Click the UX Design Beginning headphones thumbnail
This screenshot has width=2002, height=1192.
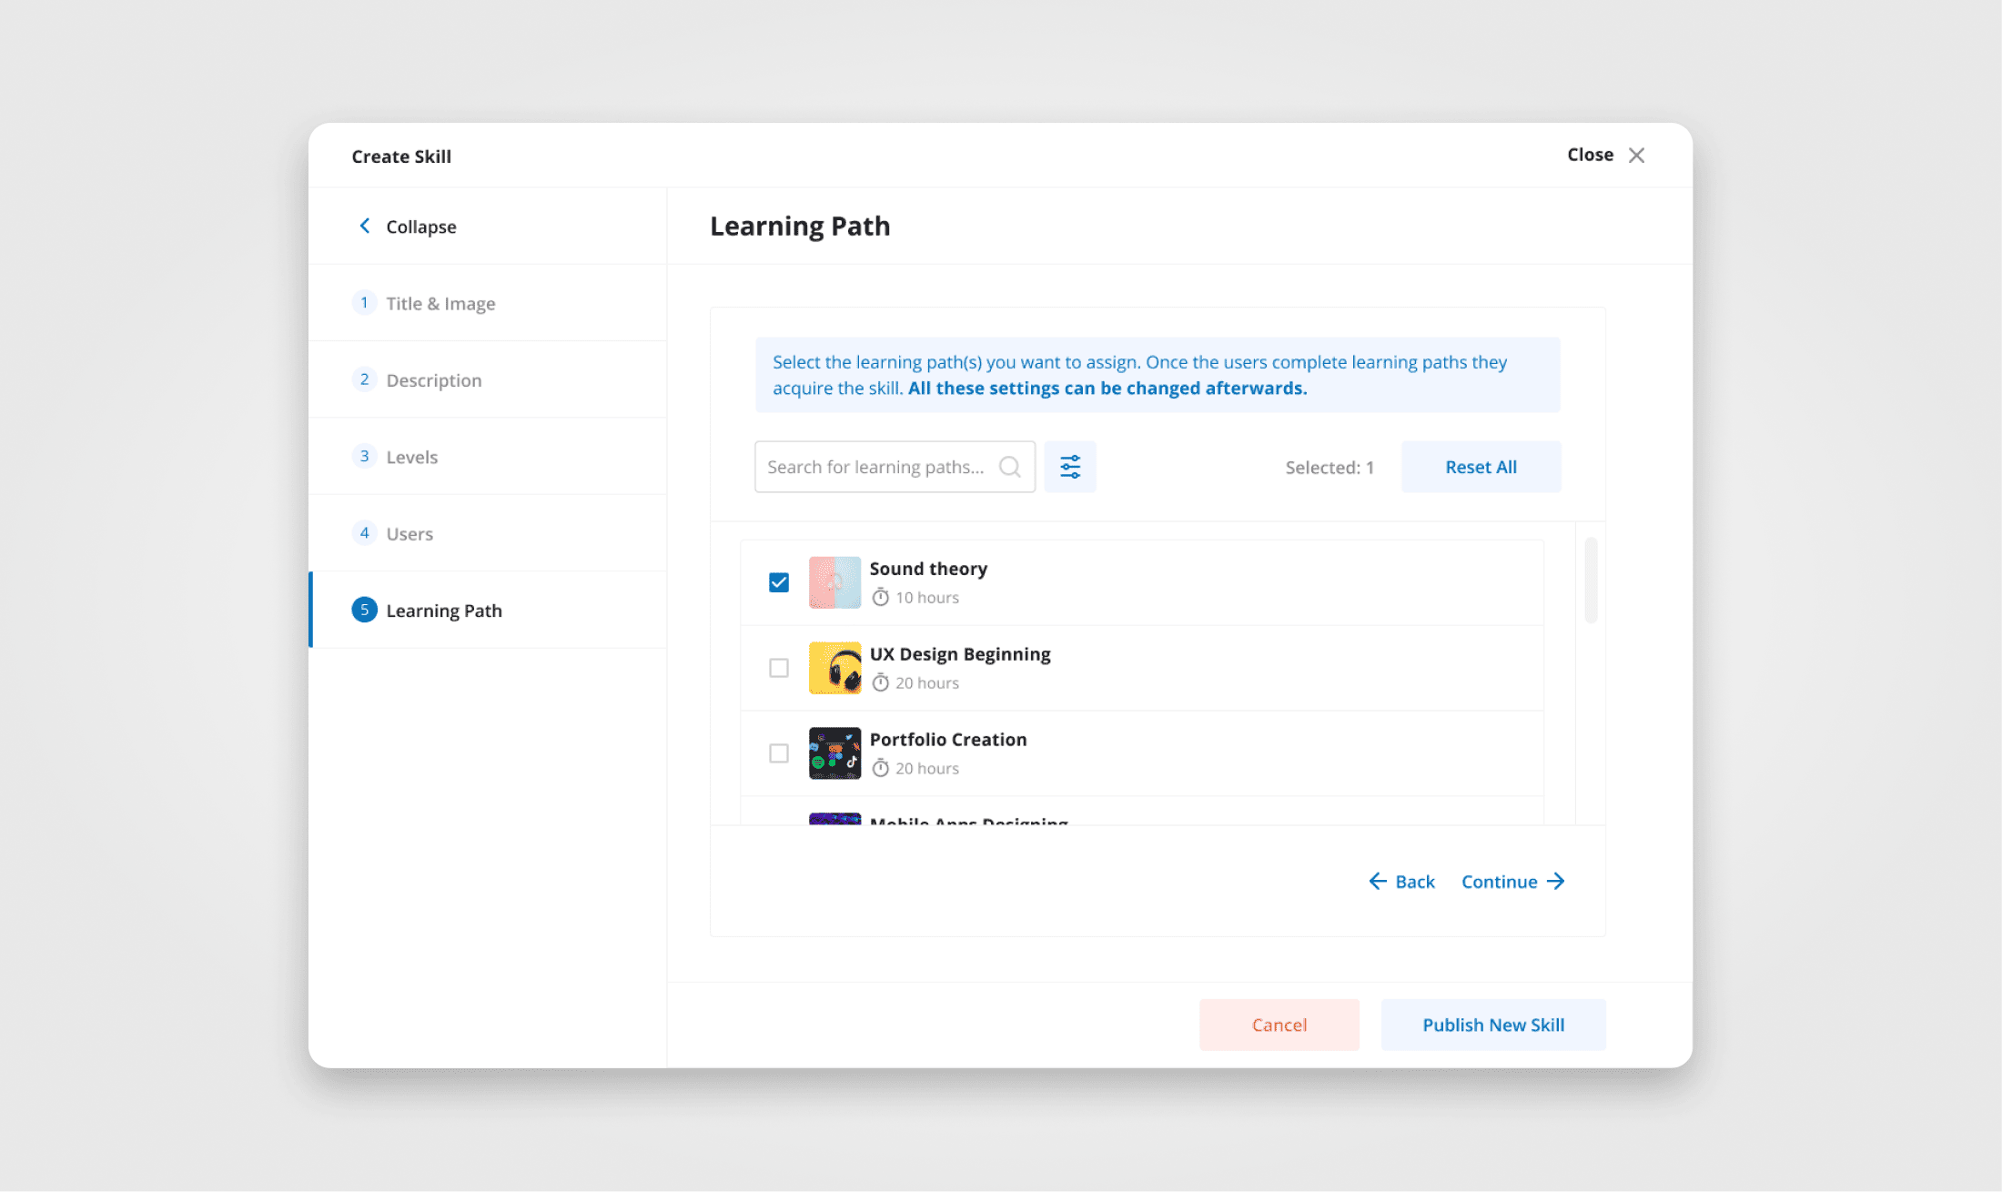tap(834, 668)
